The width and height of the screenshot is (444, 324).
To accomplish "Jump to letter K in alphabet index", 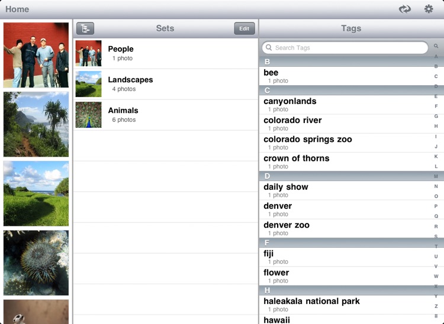I will click(x=436, y=156).
